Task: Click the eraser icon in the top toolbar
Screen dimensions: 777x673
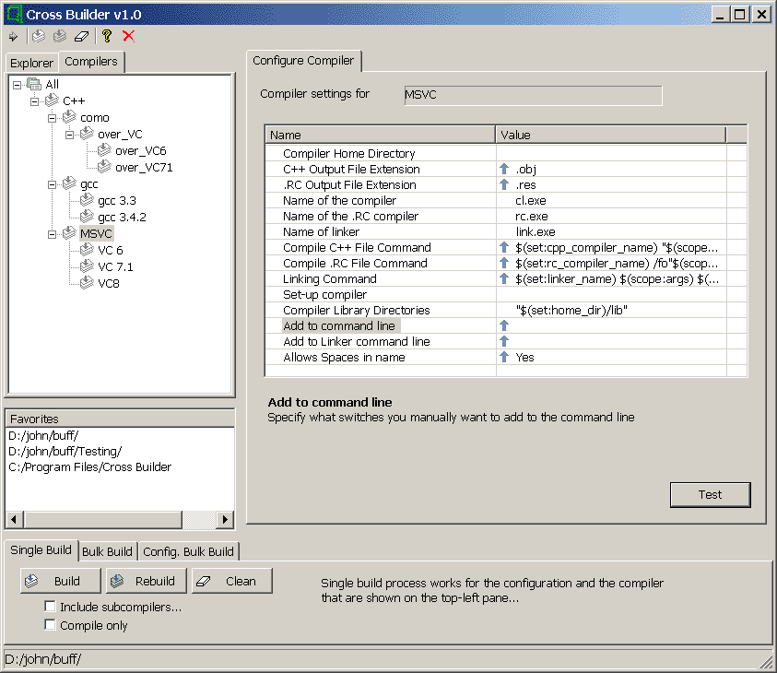Action: 82,36
